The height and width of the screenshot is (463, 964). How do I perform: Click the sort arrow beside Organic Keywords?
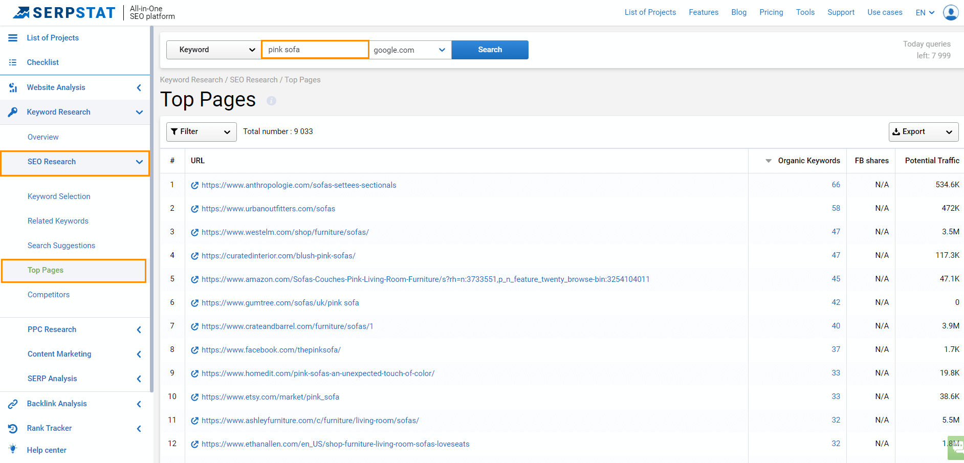pyautogui.click(x=768, y=161)
